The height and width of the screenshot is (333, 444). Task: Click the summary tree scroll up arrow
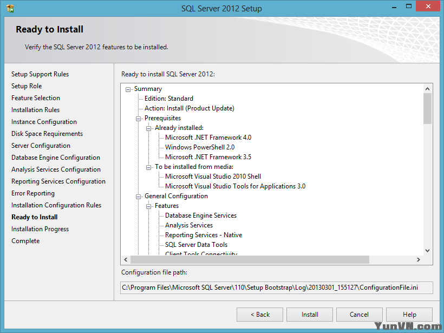coord(428,89)
